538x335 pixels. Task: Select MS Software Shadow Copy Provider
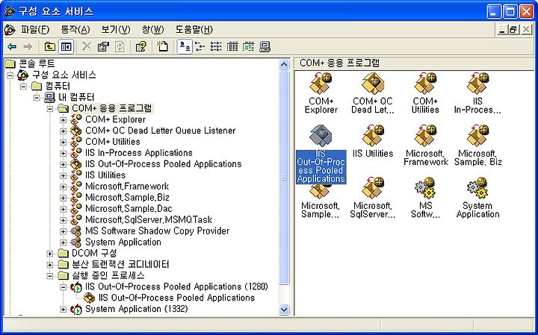tap(157, 231)
